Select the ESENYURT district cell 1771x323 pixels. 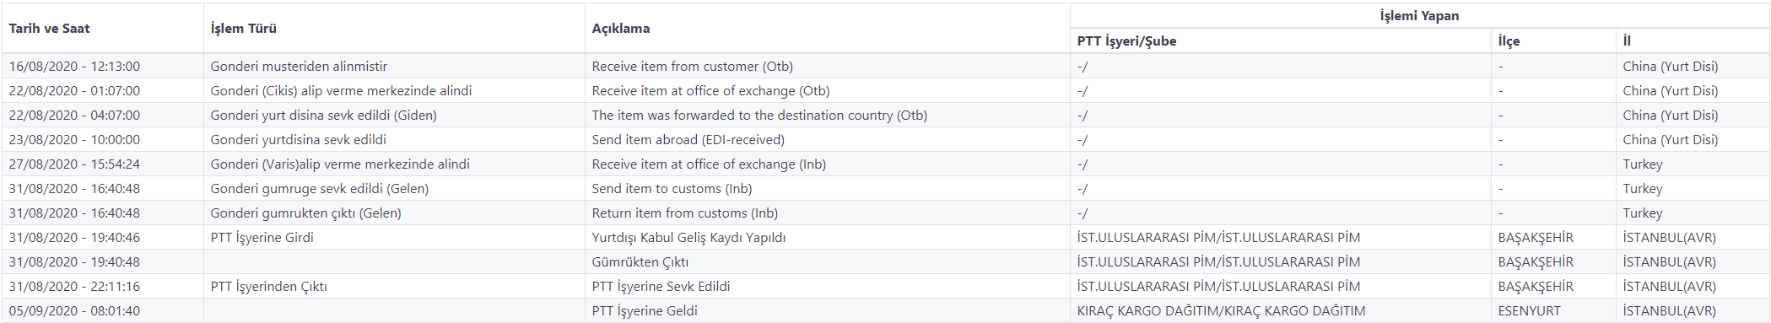pos(1529,311)
